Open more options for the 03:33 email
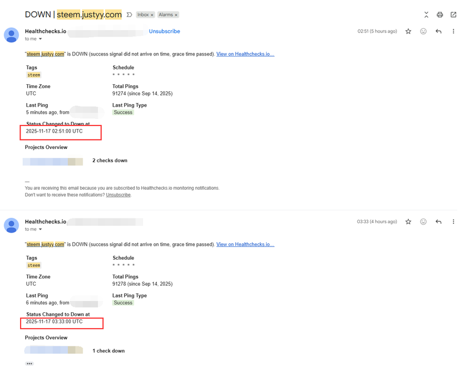463x377 pixels. 453,221
